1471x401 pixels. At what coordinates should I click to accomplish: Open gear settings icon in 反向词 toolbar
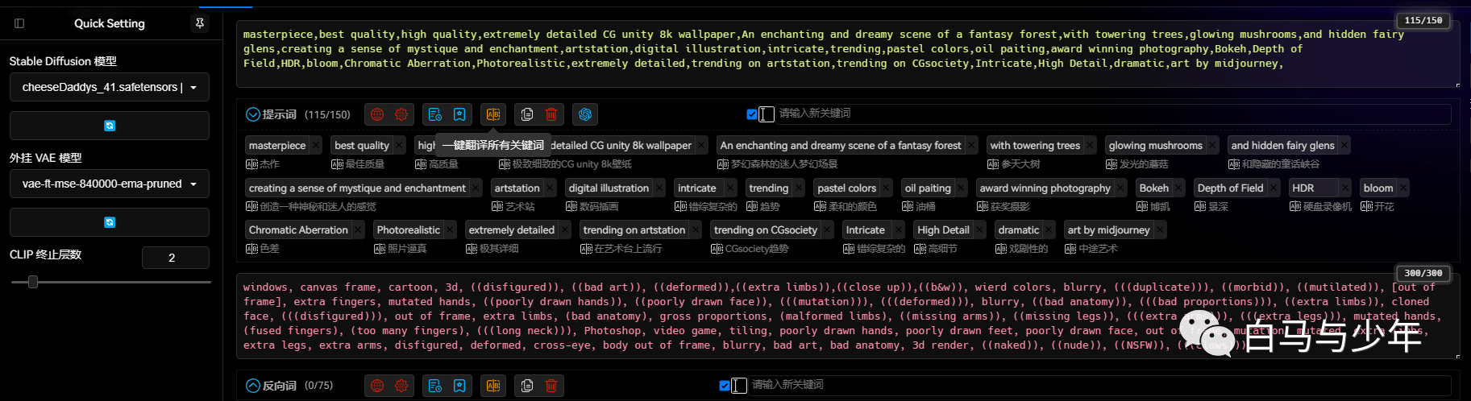click(401, 386)
